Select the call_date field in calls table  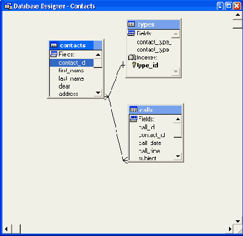[150, 143]
